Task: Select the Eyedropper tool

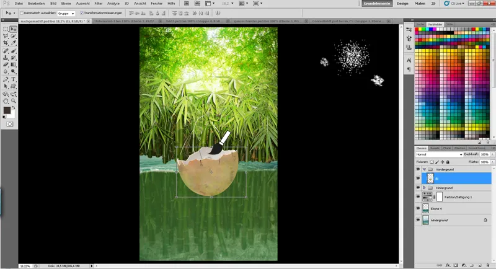Action: point(13,43)
